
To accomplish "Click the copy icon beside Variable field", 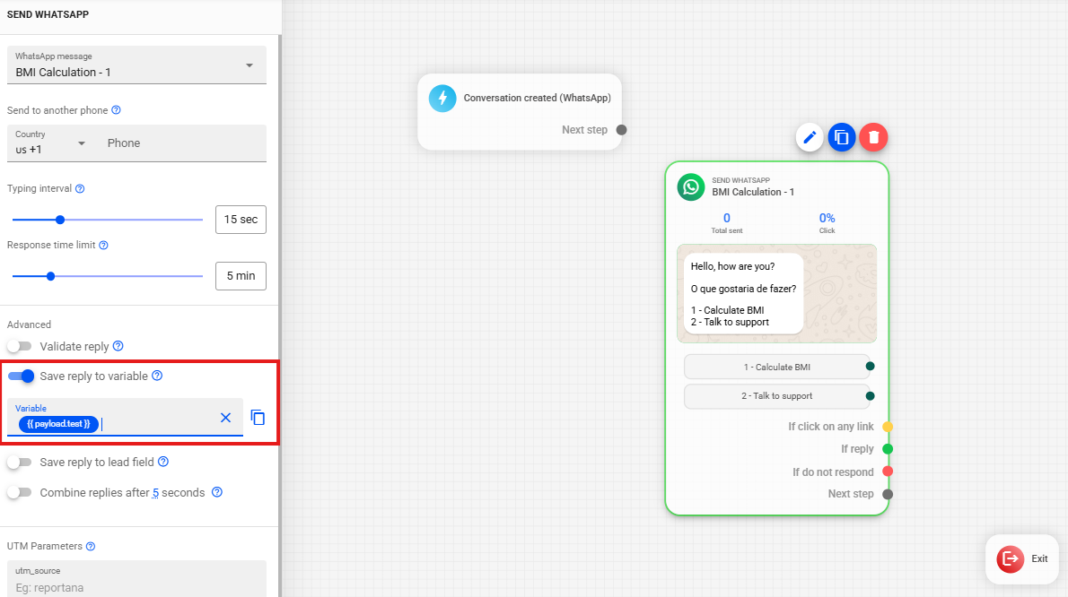I will coord(258,418).
